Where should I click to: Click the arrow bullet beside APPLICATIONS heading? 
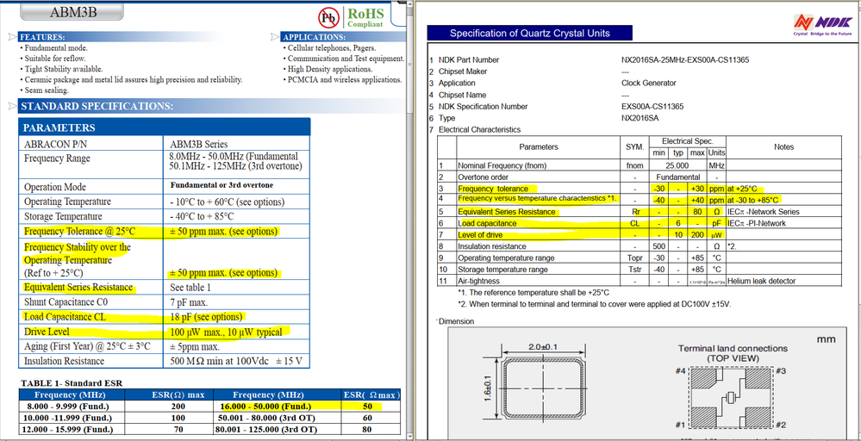pyautogui.click(x=275, y=37)
